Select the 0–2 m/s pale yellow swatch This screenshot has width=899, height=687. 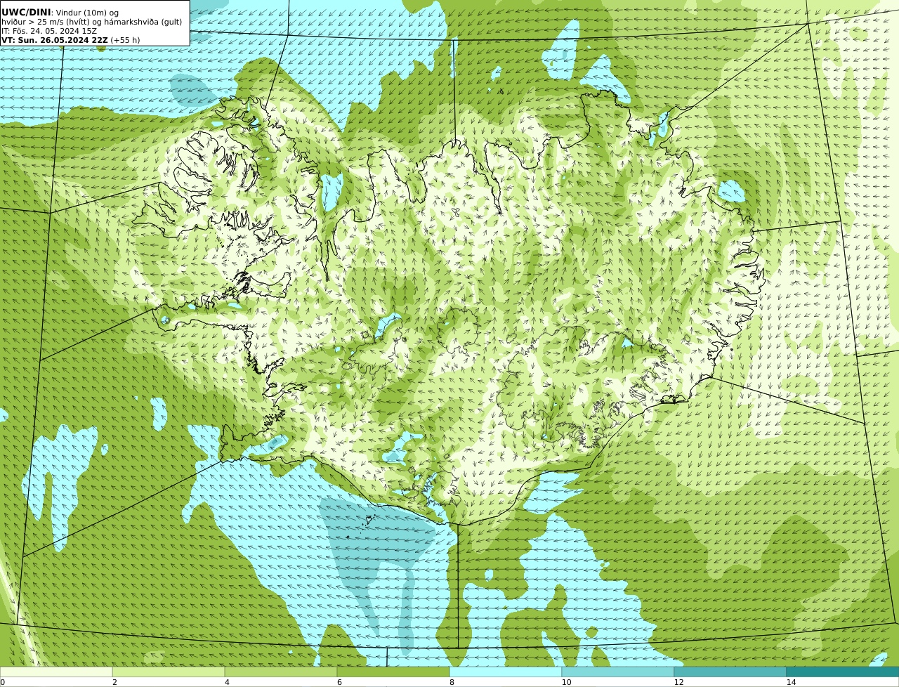[x=56, y=672]
